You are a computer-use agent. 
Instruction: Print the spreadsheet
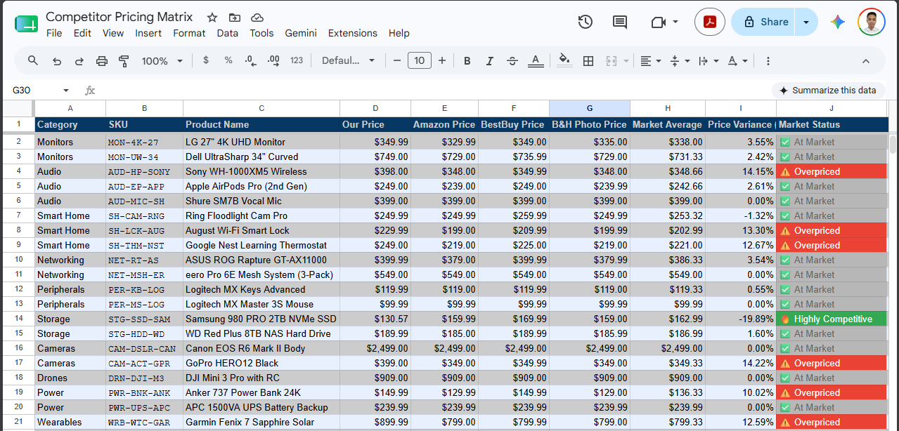[x=102, y=61]
